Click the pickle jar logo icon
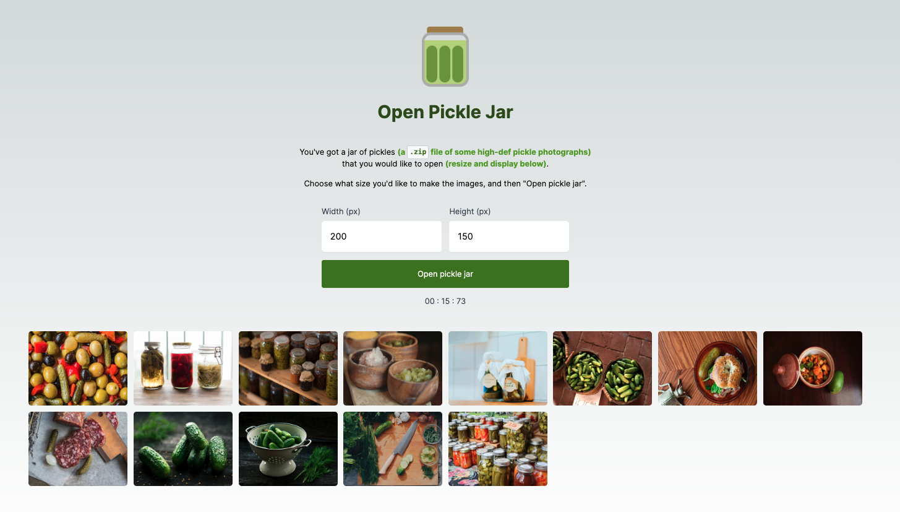Viewport: 900px width, 512px height. click(445, 56)
